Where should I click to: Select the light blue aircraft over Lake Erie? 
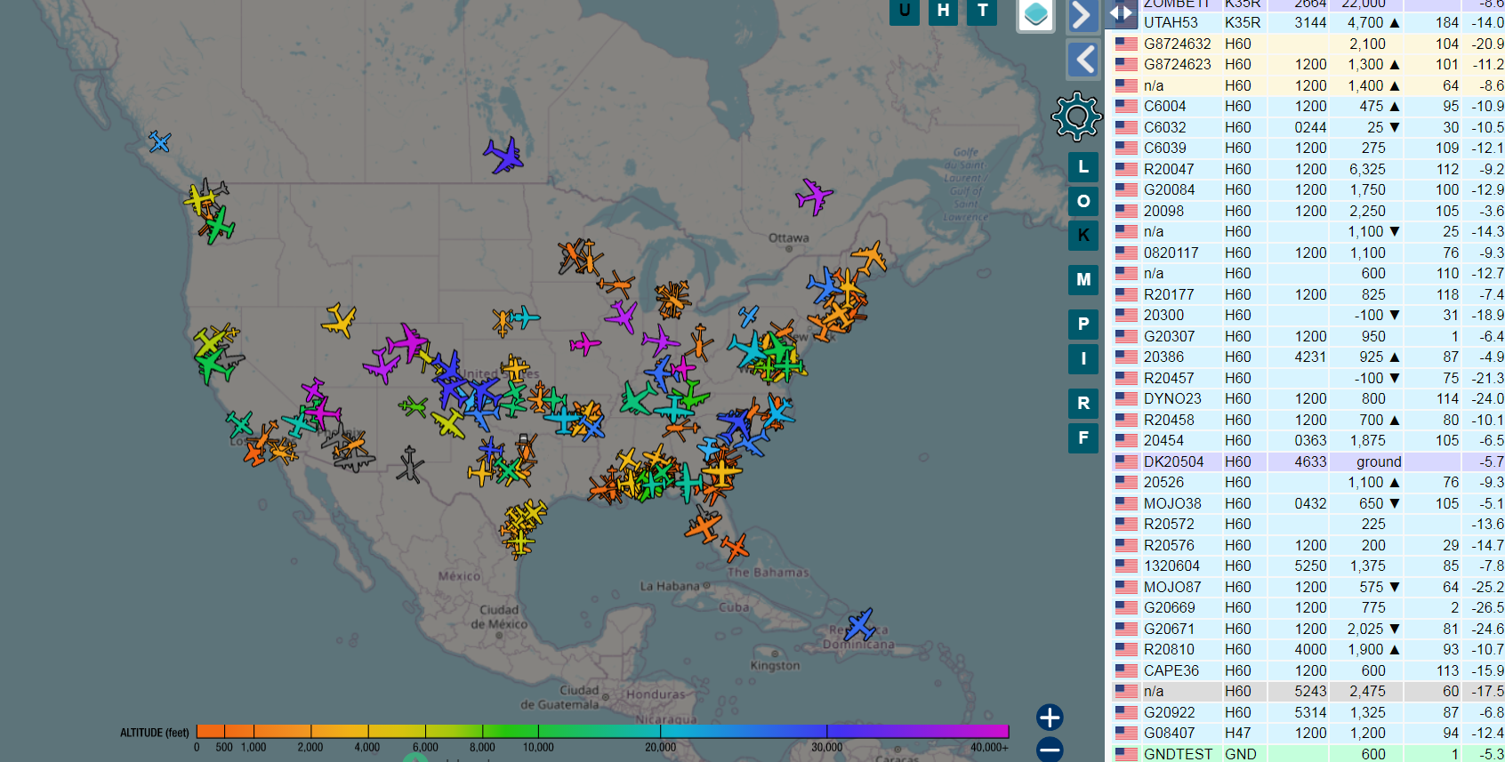click(x=748, y=316)
